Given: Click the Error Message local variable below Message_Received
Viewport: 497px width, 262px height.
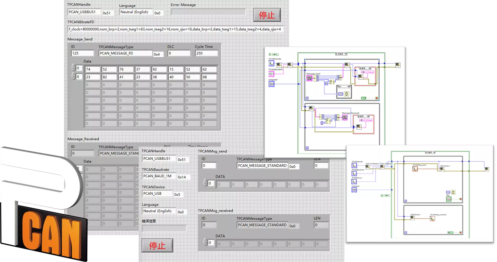Looking at the screenshot, I should pyautogui.click(x=366, y=120).
